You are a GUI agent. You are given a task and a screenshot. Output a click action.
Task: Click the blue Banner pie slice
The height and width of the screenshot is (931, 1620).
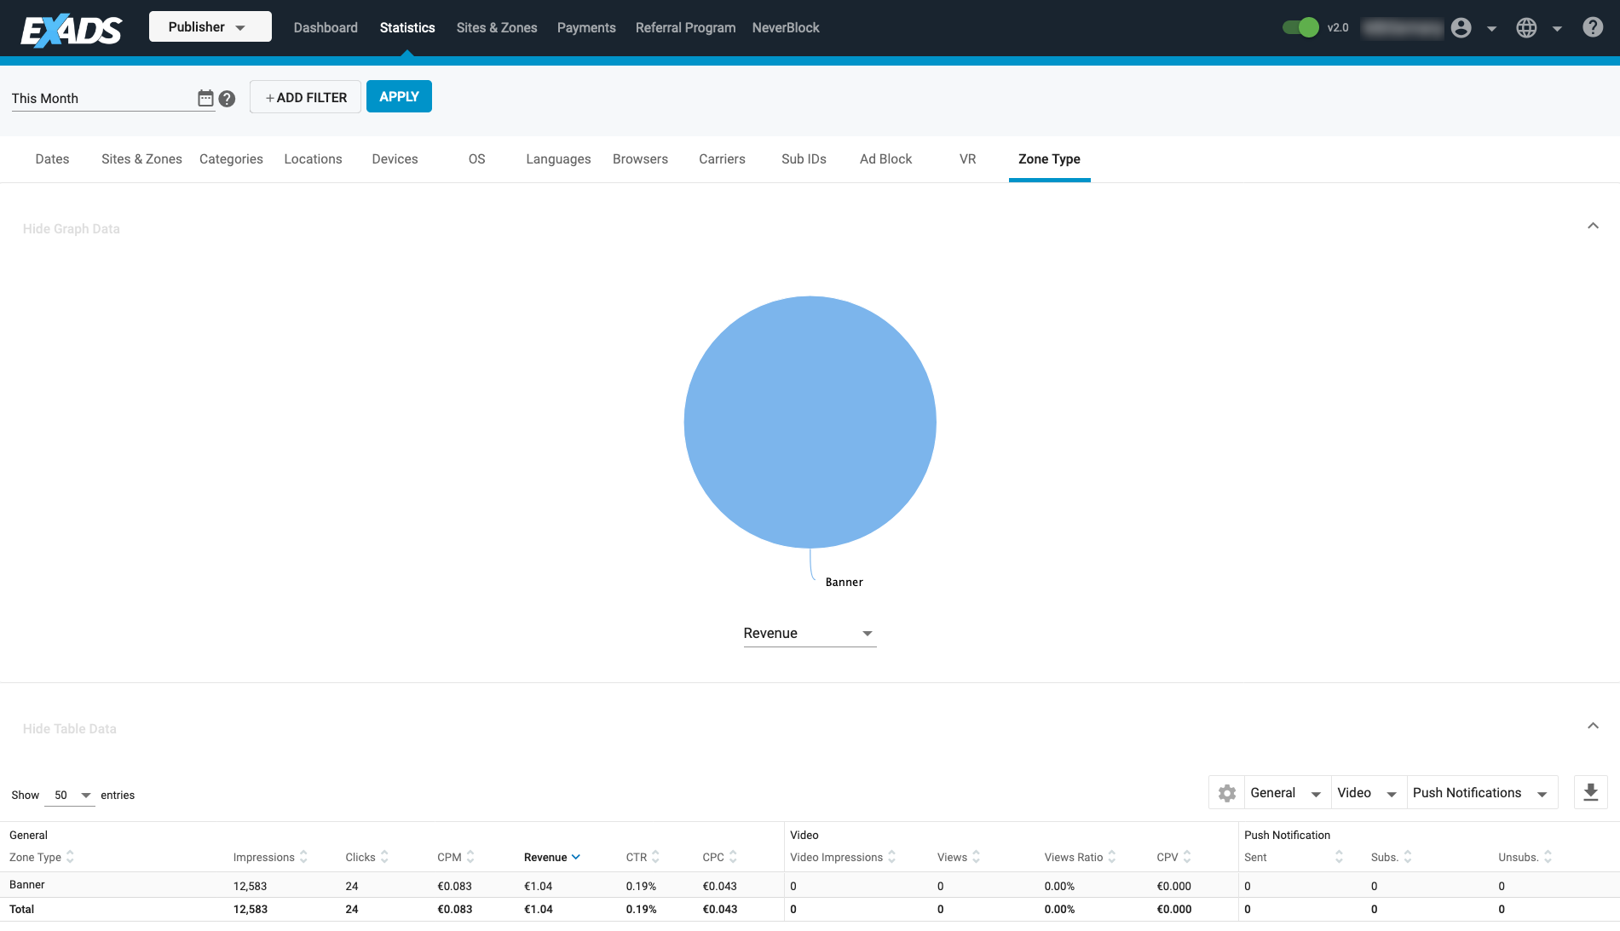[810, 422]
